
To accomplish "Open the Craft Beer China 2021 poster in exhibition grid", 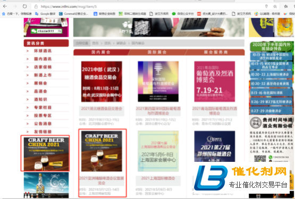I will (x=102, y=151).
